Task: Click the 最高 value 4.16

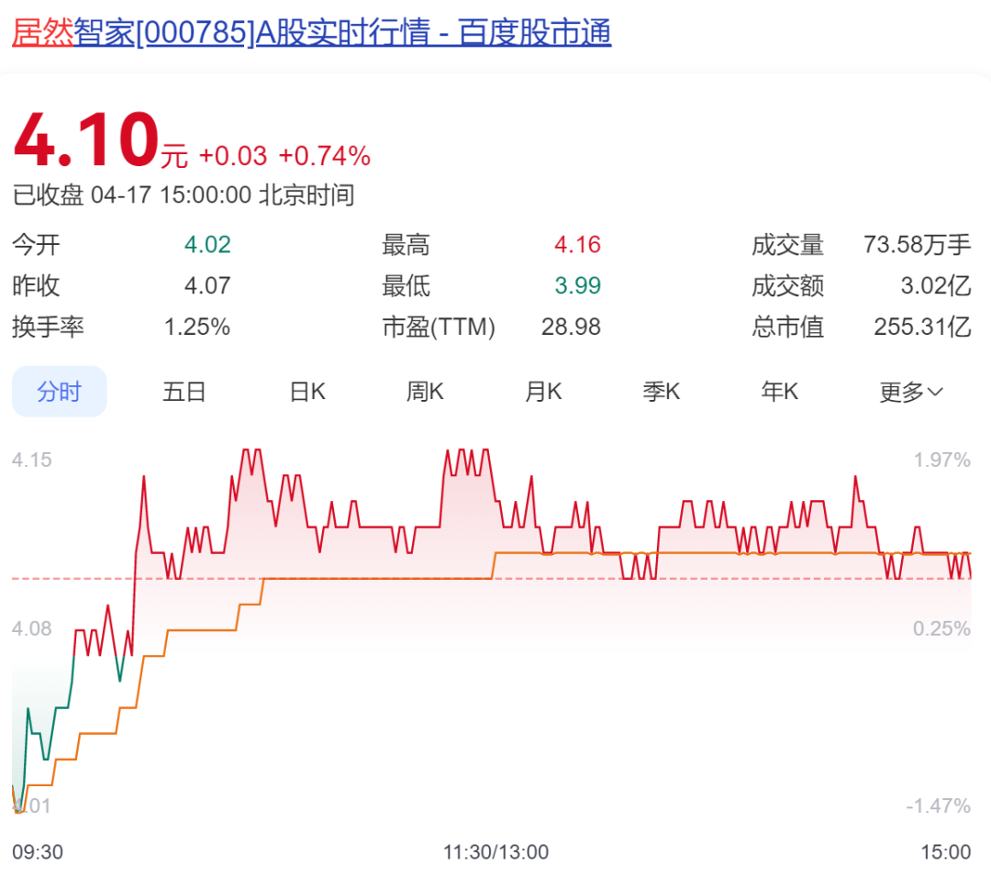Action: click(x=578, y=245)
